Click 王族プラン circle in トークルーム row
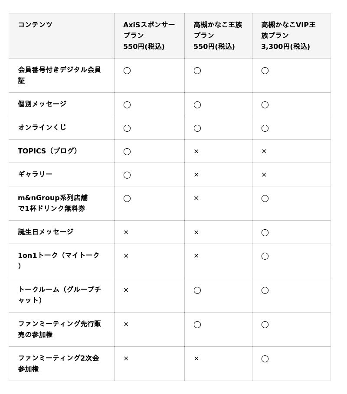This screenshot has width=347, height=394. click(197, 290)
